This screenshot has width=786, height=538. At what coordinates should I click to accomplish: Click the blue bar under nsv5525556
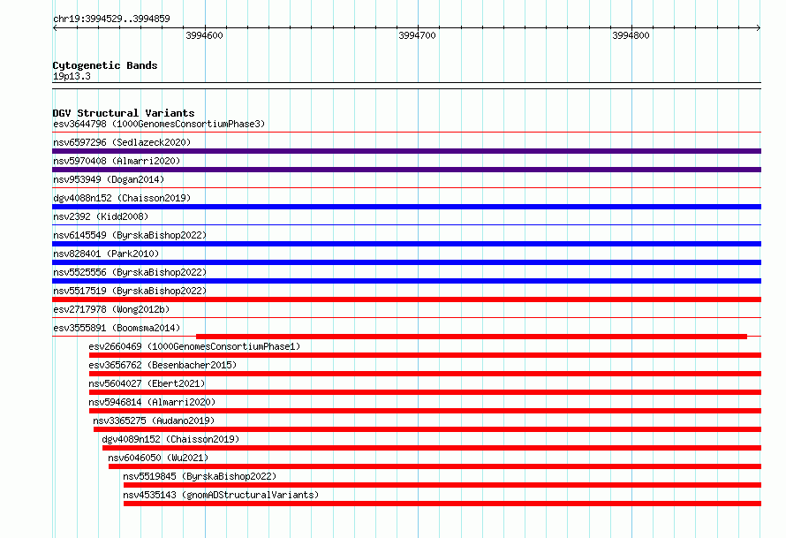[406, 281]
